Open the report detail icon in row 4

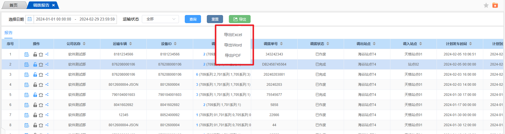point(27,85)
